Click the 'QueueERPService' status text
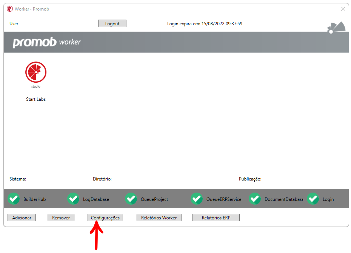The width and height of the screenshot is (351, 253). 224,199
